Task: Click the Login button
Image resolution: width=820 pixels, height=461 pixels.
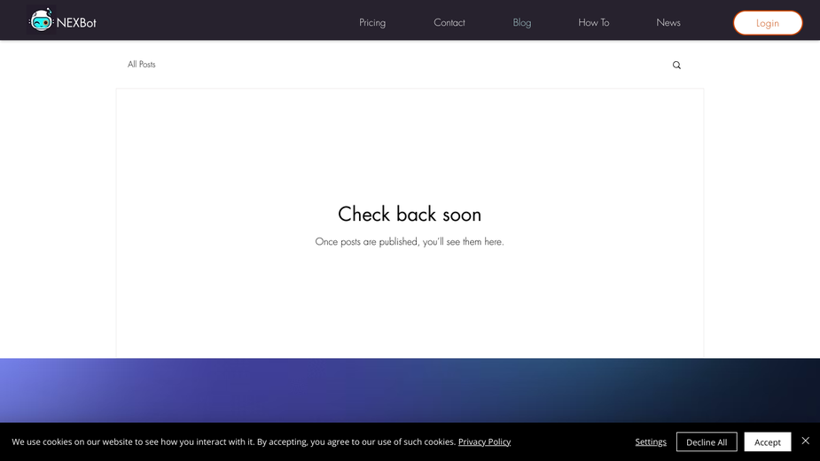Action: pyautogui.click(x=768, y=23)
